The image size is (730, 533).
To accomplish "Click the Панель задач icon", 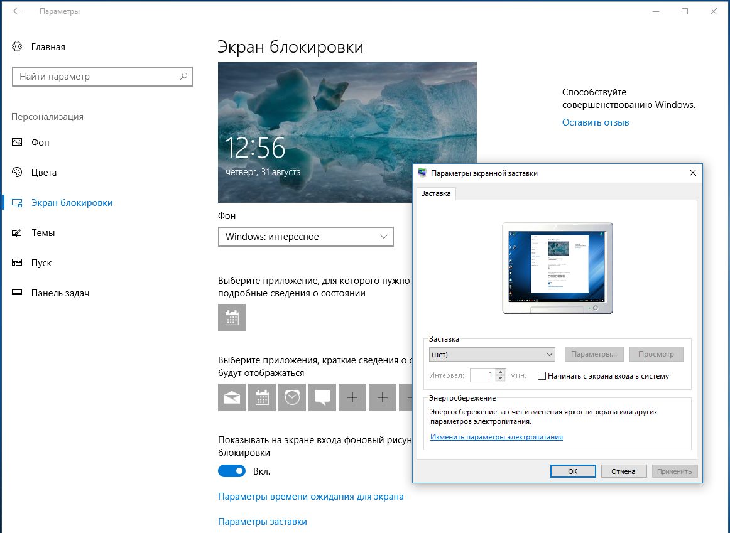I will [x=17, y=293].
